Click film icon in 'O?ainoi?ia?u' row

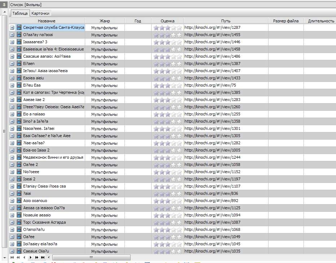19,229
